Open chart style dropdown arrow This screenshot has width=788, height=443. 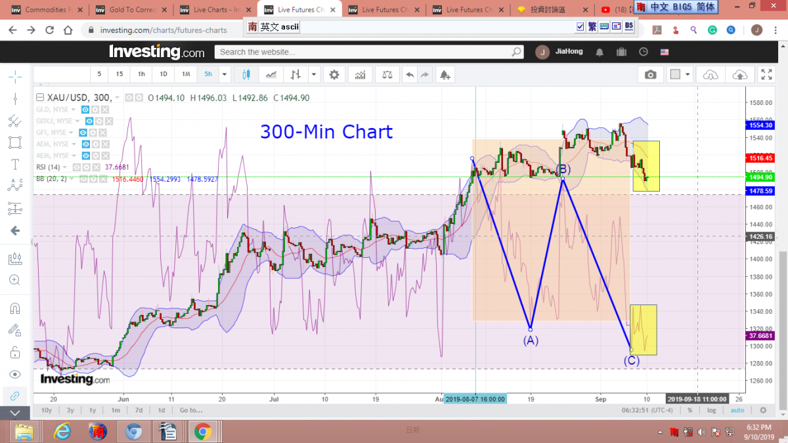pyautogui.click(x=314, y=75)
